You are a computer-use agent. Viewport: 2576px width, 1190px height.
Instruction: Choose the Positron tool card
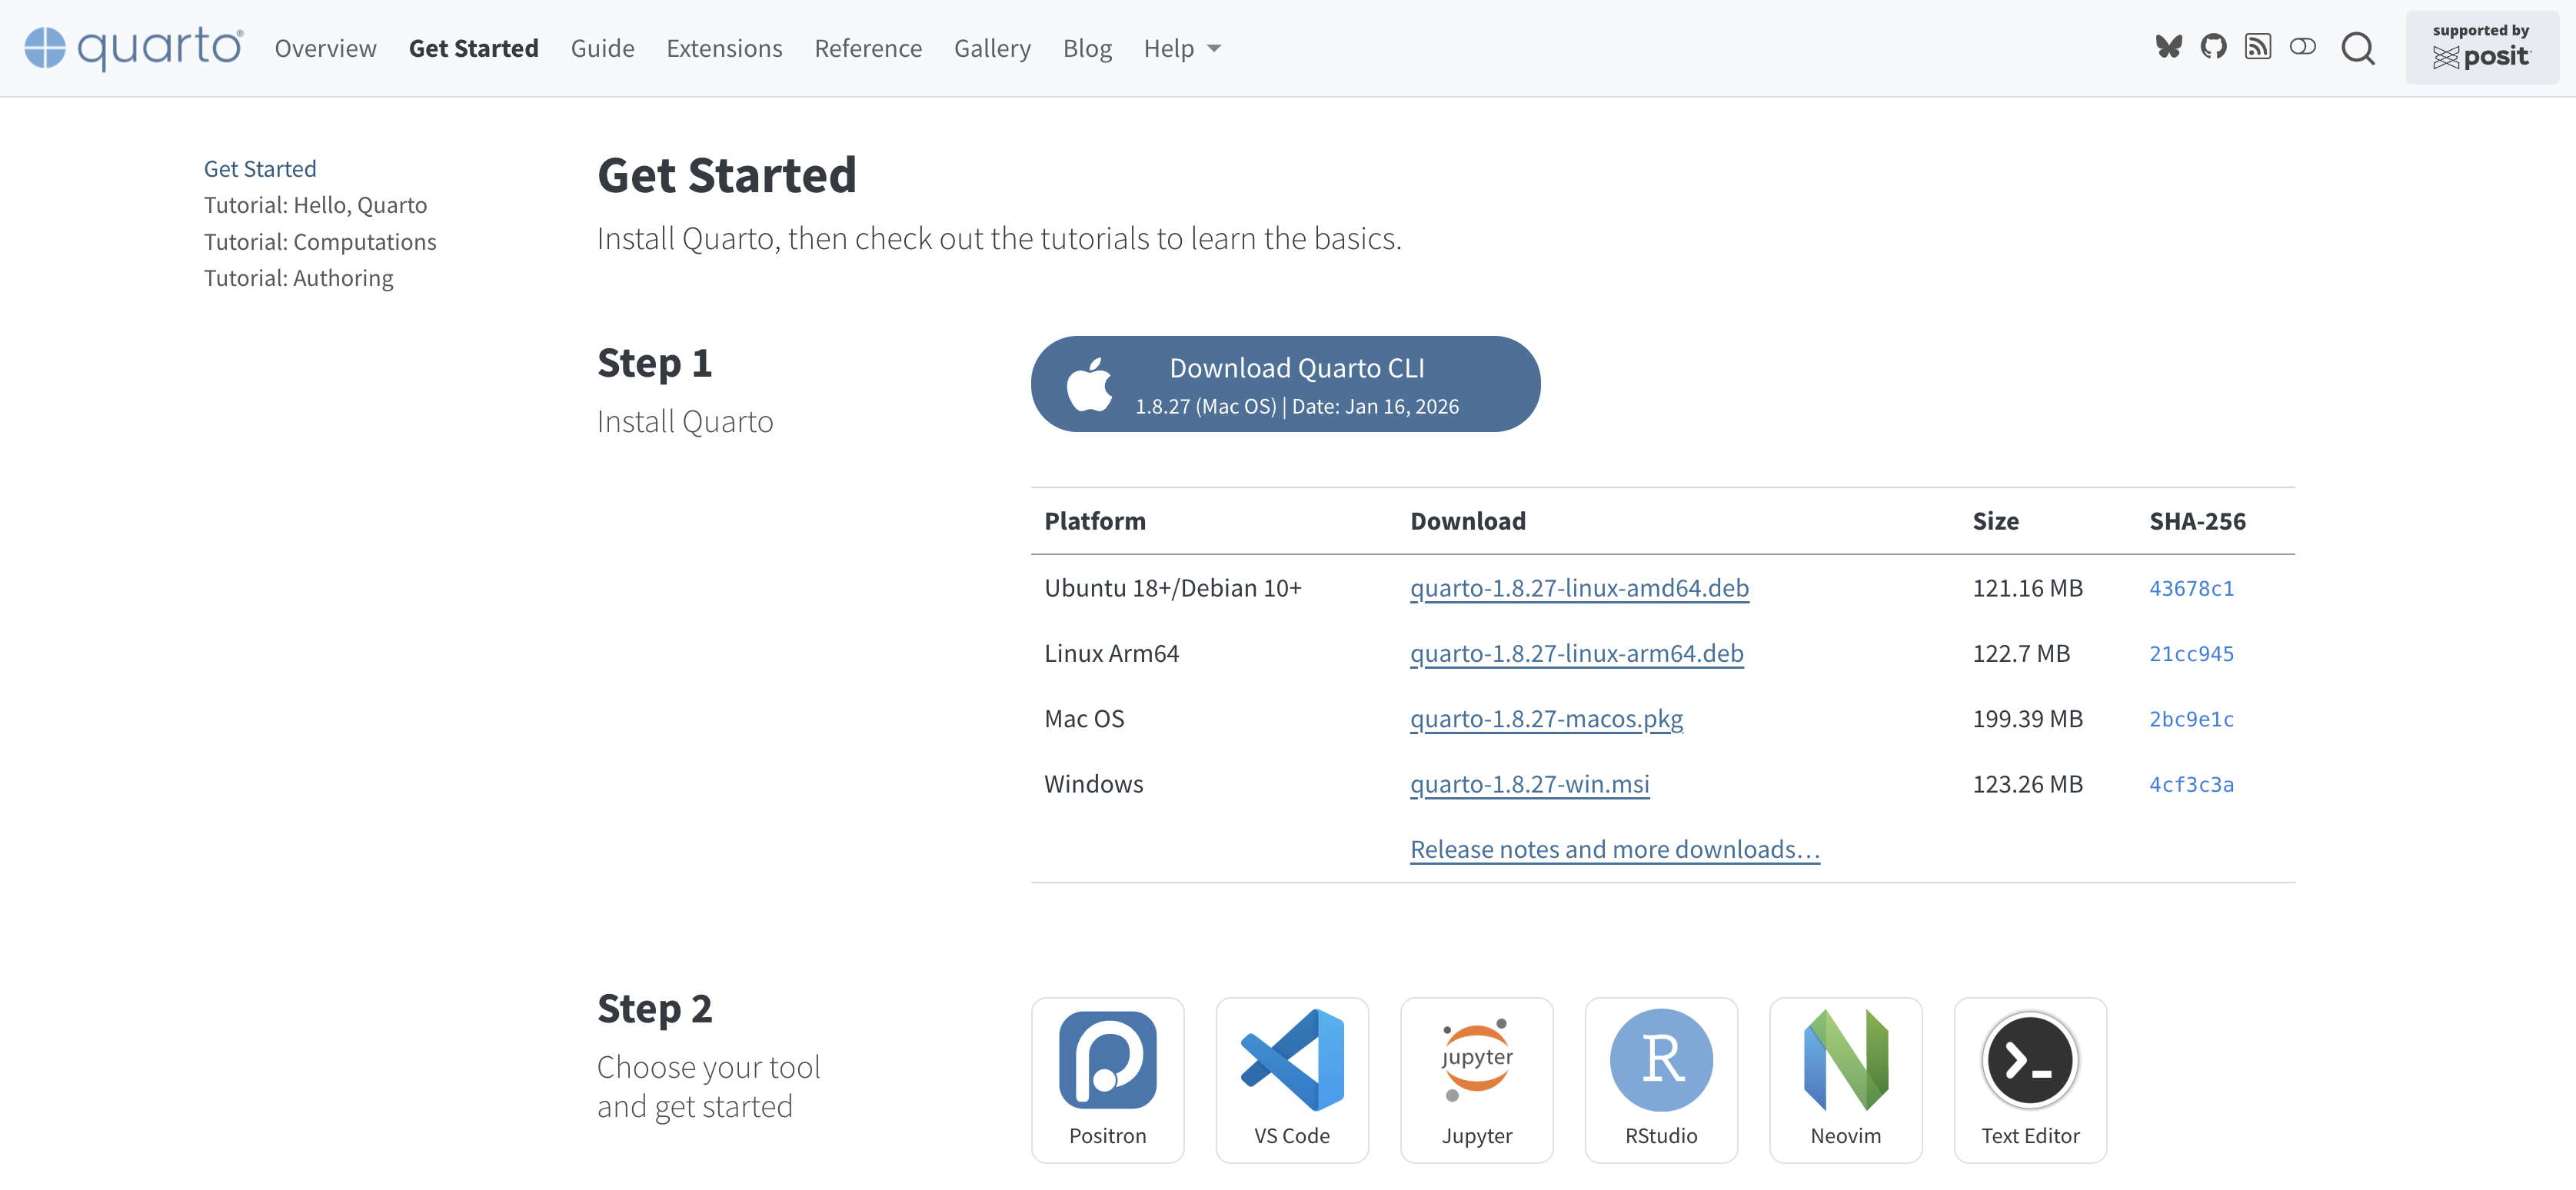[x=1107, y=1079]
